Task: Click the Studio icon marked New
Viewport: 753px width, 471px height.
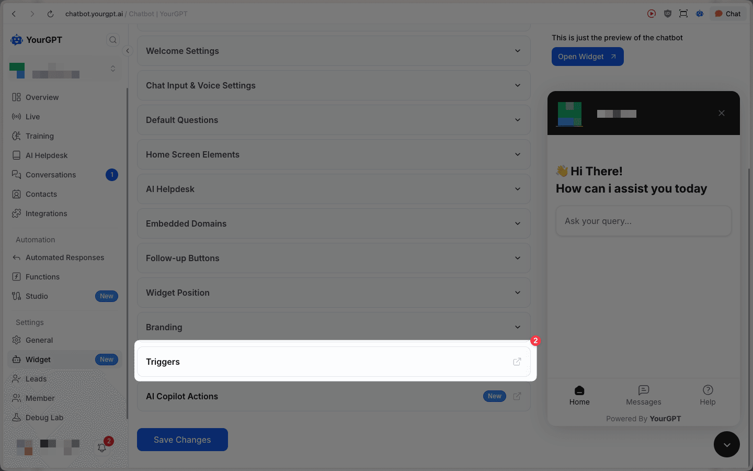Action: click(16, 296)
